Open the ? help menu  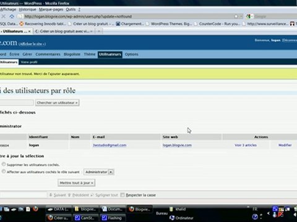click(x=79, y=9)
